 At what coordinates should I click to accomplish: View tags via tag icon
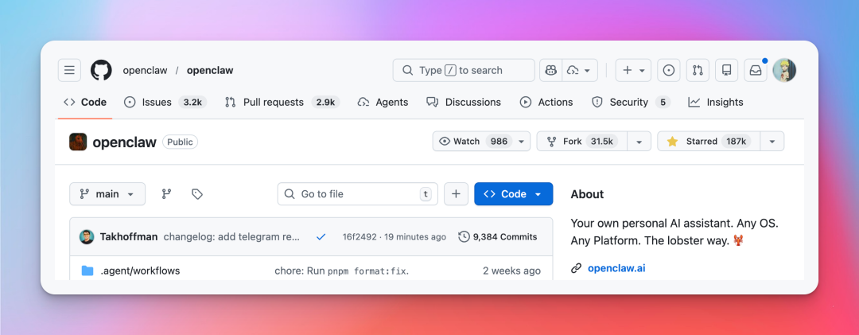197,194
